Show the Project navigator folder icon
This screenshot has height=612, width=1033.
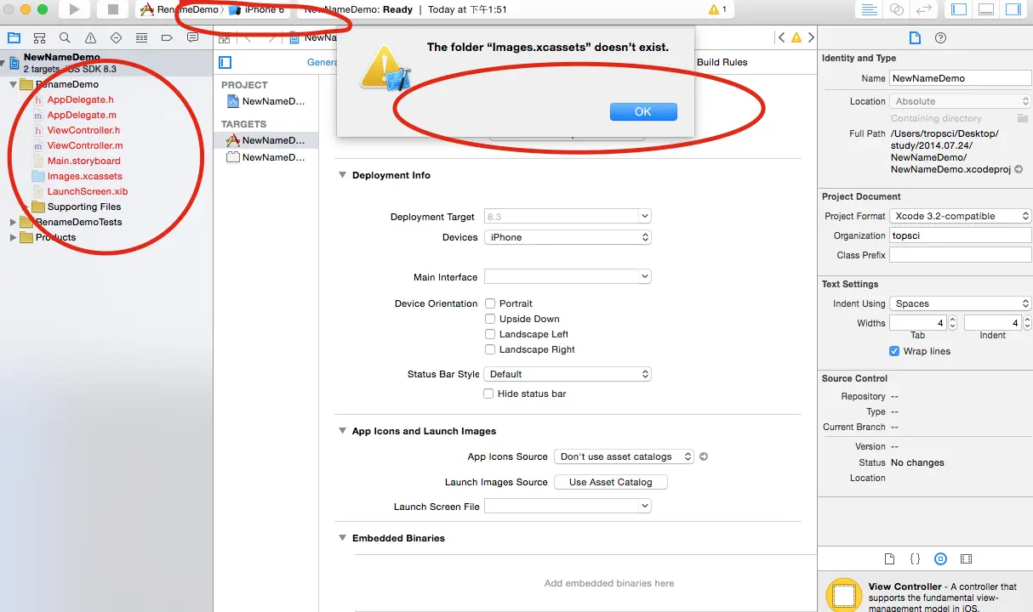click(14, 38)
